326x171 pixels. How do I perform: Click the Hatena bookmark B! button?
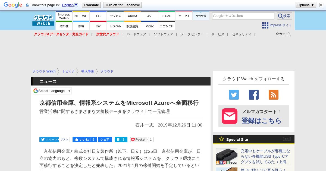[121, 140]
